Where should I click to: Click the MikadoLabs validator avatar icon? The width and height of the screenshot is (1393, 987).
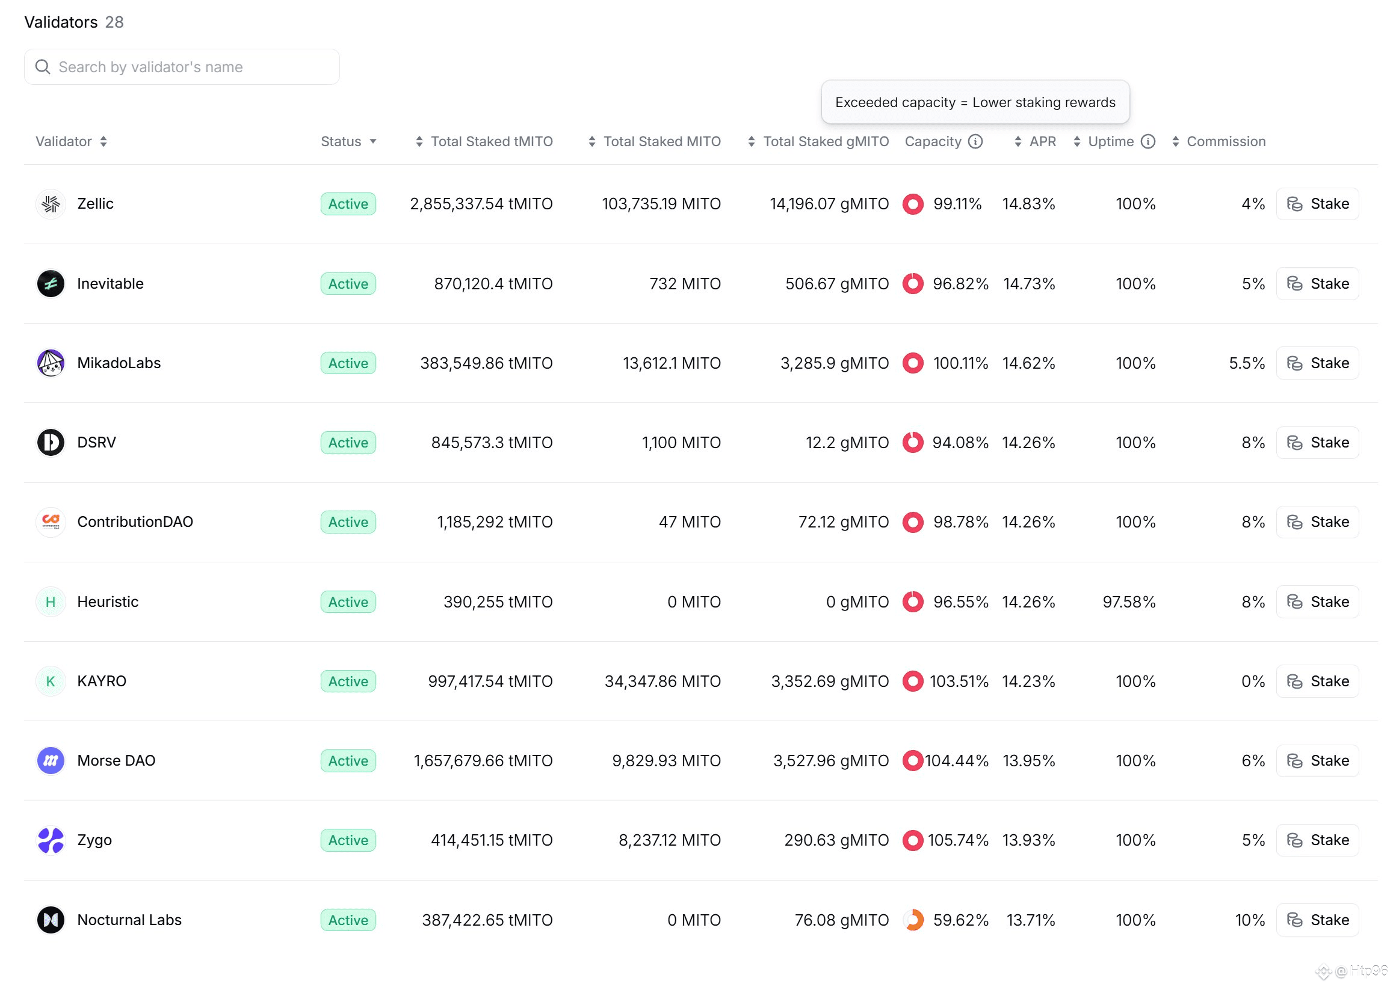tap(51, 363)
